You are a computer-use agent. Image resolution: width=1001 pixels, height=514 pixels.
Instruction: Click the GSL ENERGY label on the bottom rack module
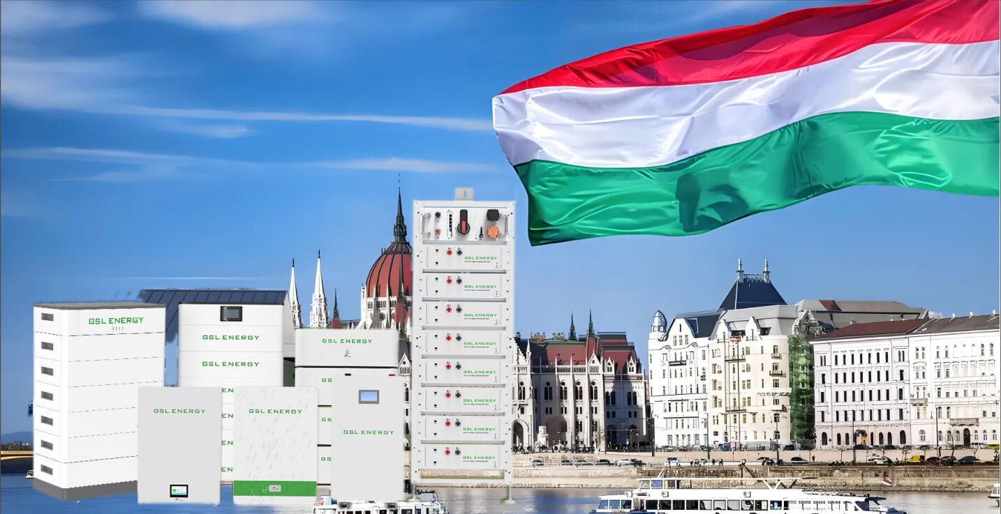tap(480, 458)
